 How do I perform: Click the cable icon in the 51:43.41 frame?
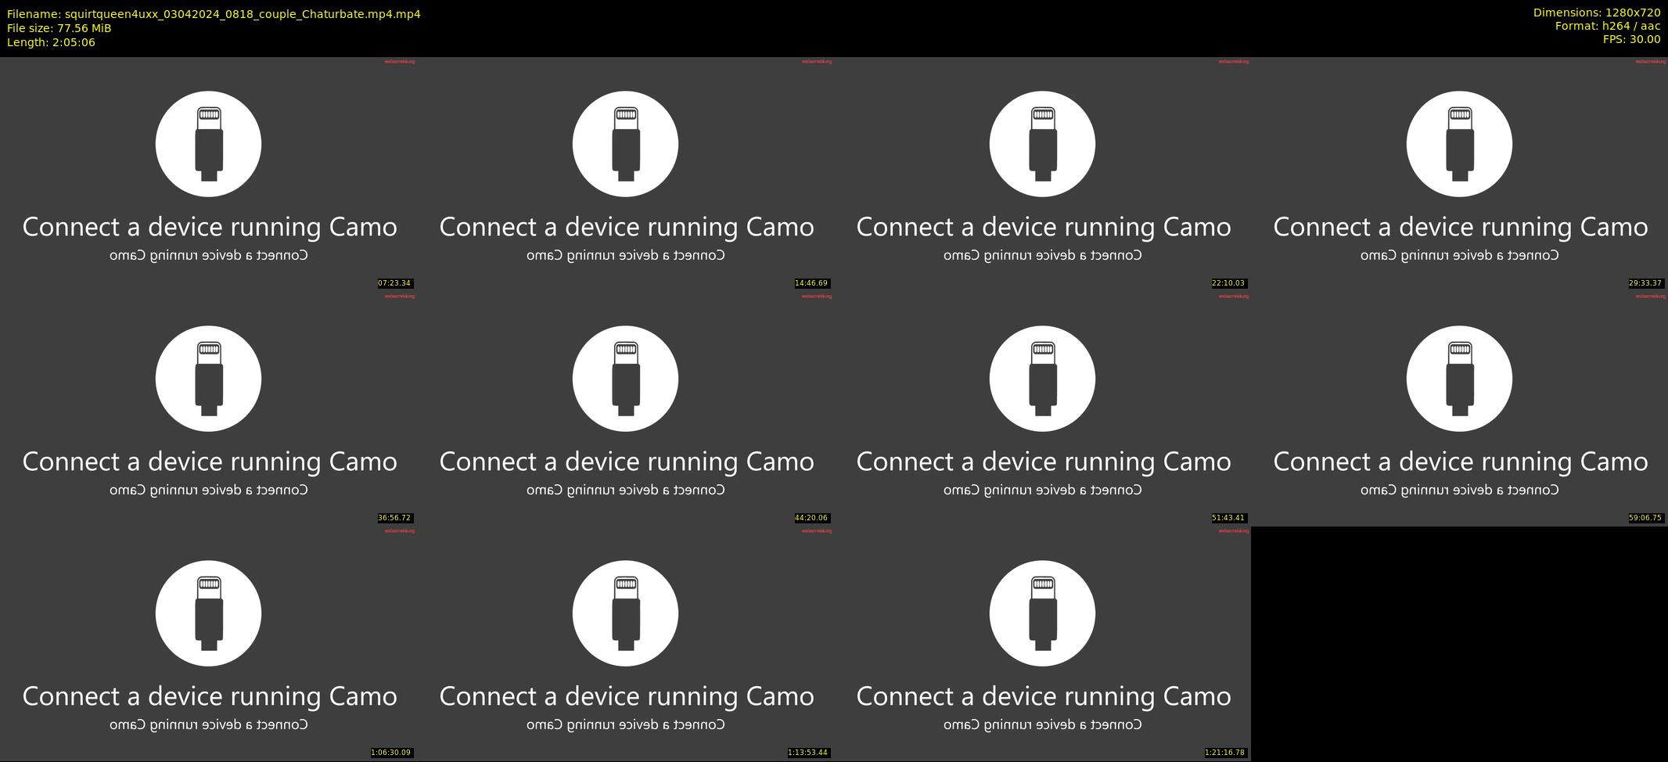pos(1042,379)
